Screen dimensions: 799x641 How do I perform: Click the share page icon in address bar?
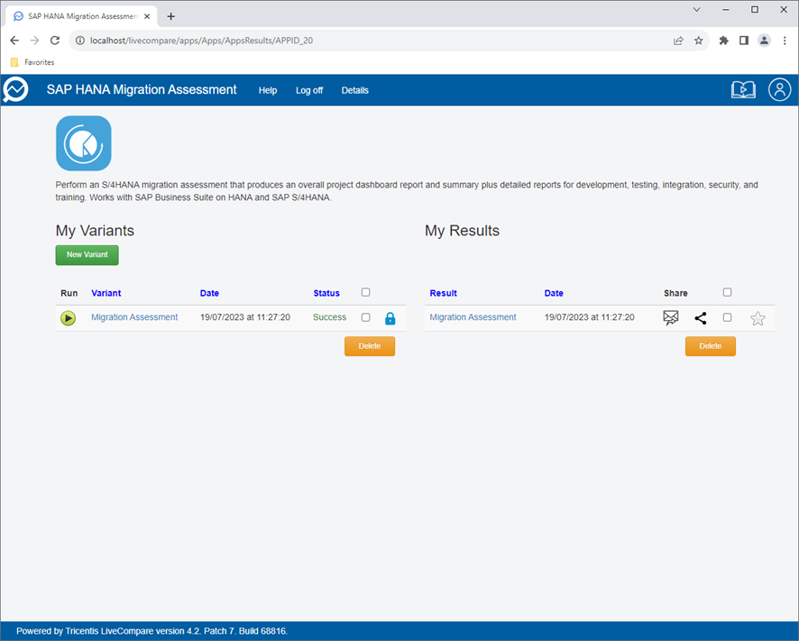pyautogui.click(x=678, y=41)
